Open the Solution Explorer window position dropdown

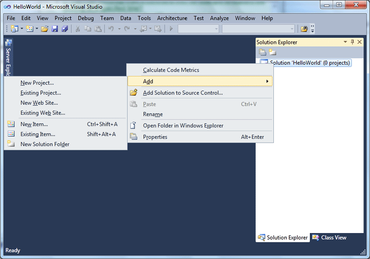345,42
